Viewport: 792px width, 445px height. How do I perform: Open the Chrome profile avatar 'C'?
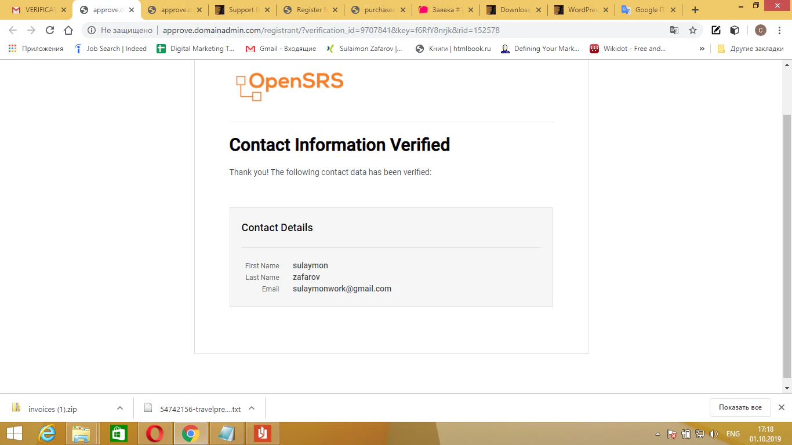(x=761, y=30)
